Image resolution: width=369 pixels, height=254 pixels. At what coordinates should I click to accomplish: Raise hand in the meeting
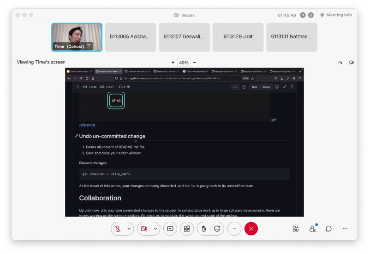point(204,229)
